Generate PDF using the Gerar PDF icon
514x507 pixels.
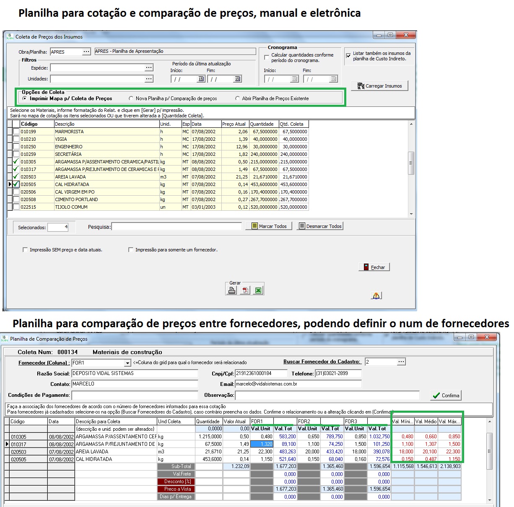tap(245, 290)
